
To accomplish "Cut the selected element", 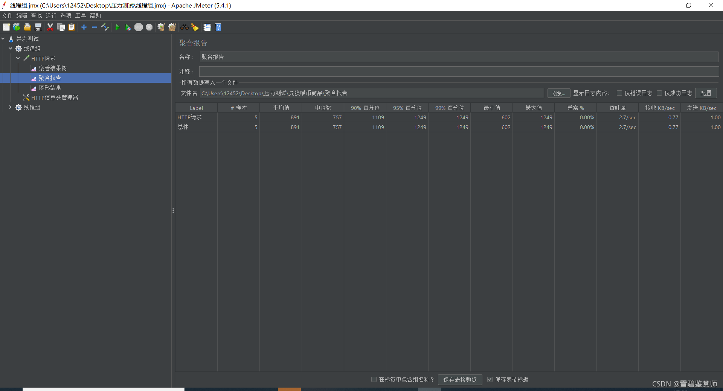I will click(x=50, y=27).
